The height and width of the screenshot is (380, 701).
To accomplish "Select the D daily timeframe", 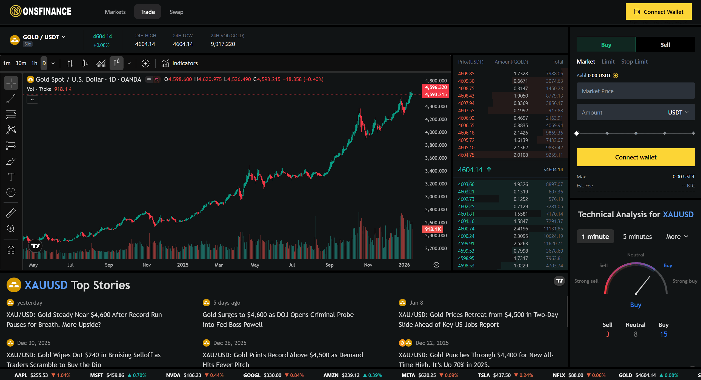I will point(44,63).
